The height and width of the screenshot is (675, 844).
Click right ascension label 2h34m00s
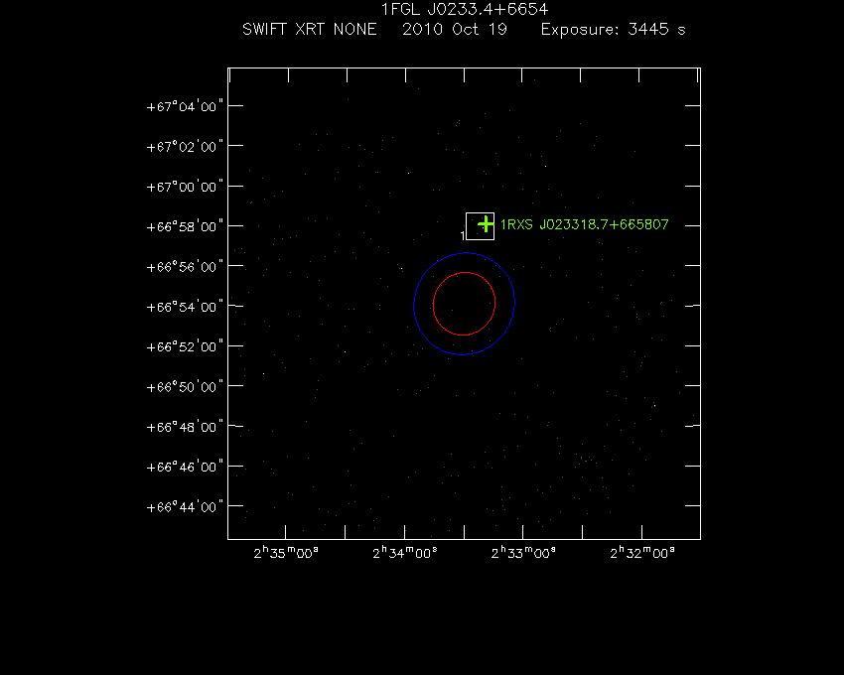pyautogui.click(x=405, y=553)
